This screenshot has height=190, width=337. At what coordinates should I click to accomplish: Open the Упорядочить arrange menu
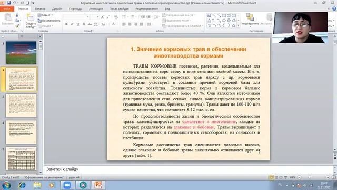(x=250, y=20)
